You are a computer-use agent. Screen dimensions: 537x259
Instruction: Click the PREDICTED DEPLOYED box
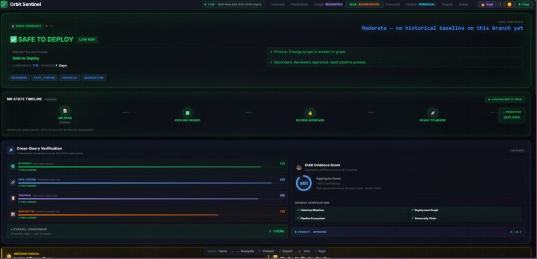(x=512, y=115)
